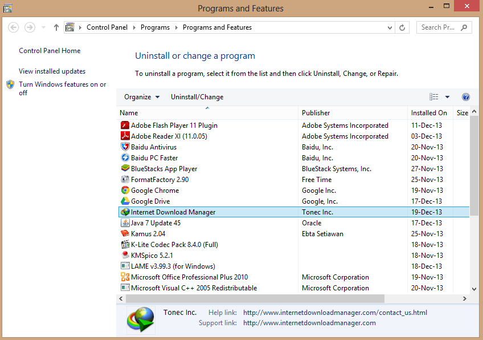Open the IDM support link
483x340 pixels.
coord(310,323)
